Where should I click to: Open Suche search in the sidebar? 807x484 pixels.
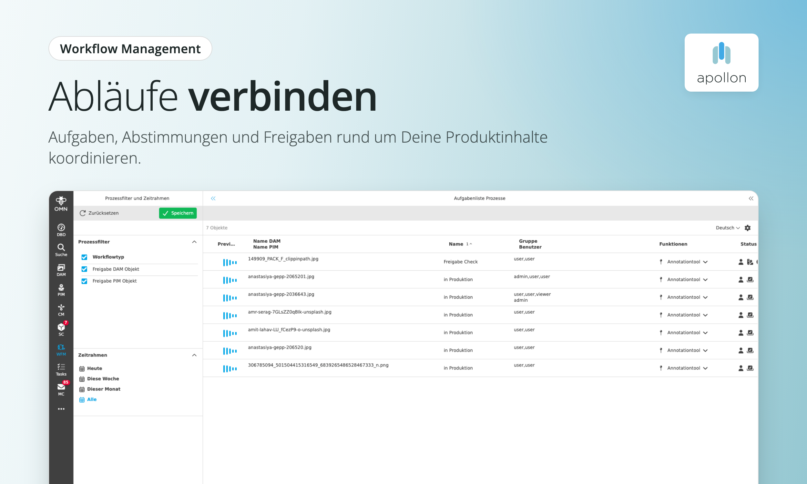pos(61,250)
